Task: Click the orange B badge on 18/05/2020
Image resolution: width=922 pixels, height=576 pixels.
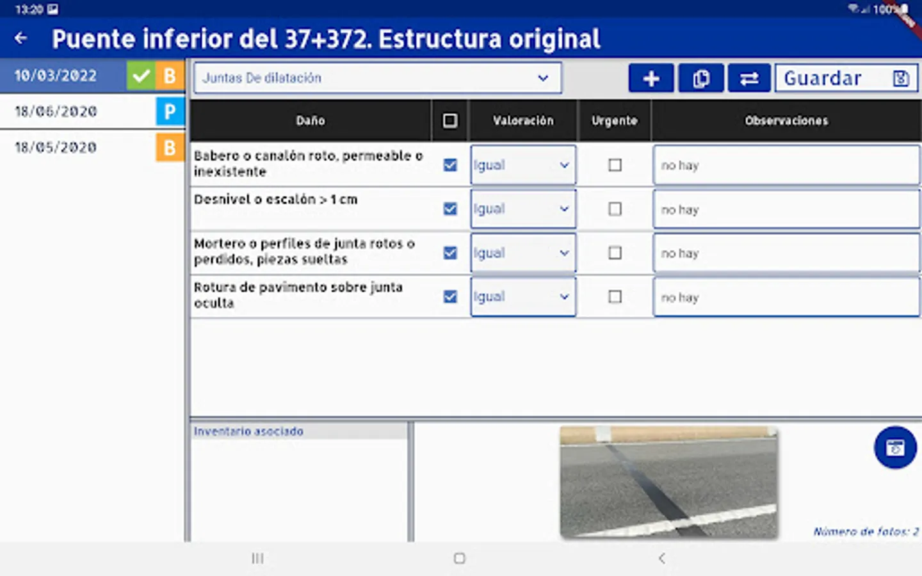Action: 169,147
